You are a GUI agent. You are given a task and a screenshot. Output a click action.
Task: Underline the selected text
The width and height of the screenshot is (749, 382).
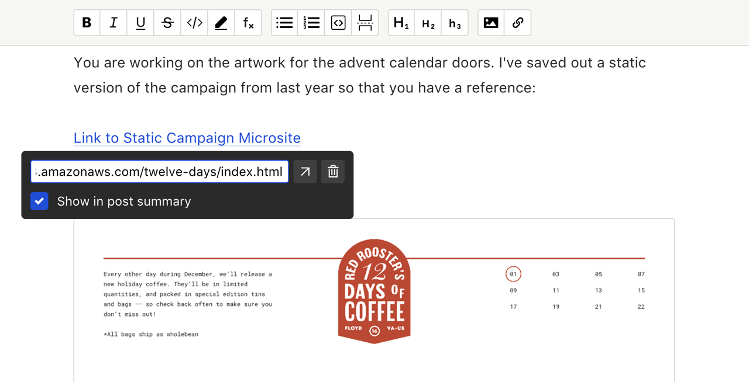pos(140,23)
